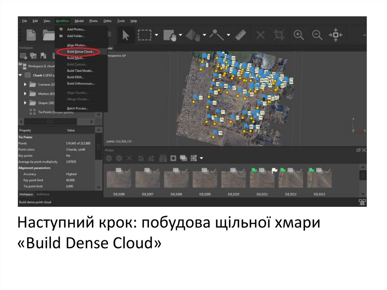387x290 pixels.
Task: Toggle Show Masks icon in Photos pane
Action: point(173,158)
